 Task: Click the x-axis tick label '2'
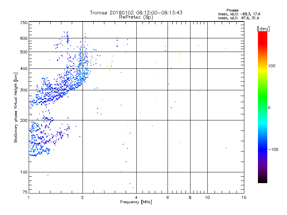(x=83, y=197)
